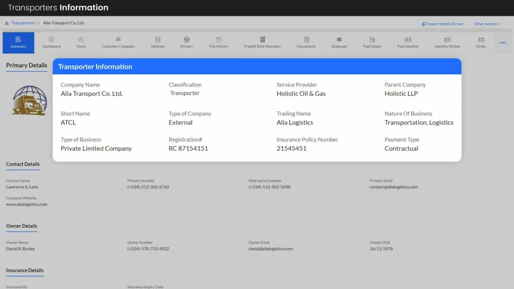This screenshot has width=514, height=289.
Task: Select the Vehicles truck icon
Action: coord(157,40)
